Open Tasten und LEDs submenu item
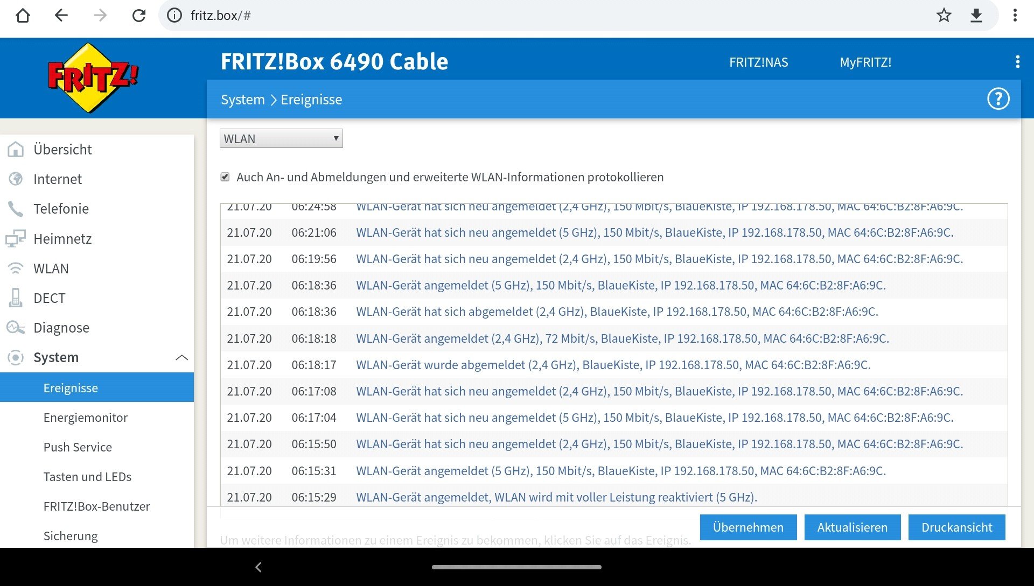The image size is (1034, 586). point(87,477)
